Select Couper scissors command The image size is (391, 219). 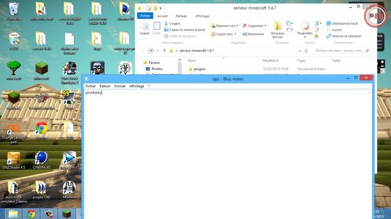[172, 23]
